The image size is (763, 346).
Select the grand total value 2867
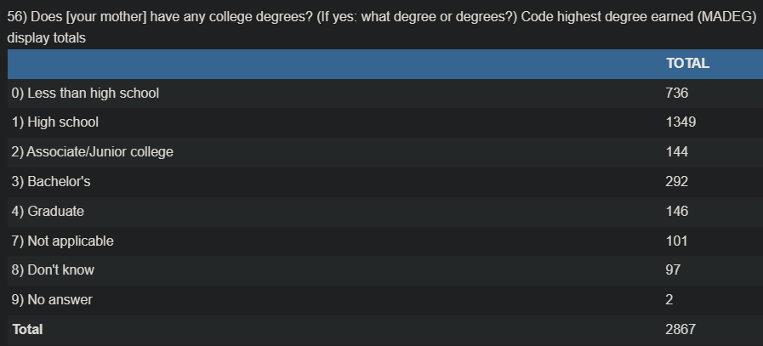(x=680, y=329)
